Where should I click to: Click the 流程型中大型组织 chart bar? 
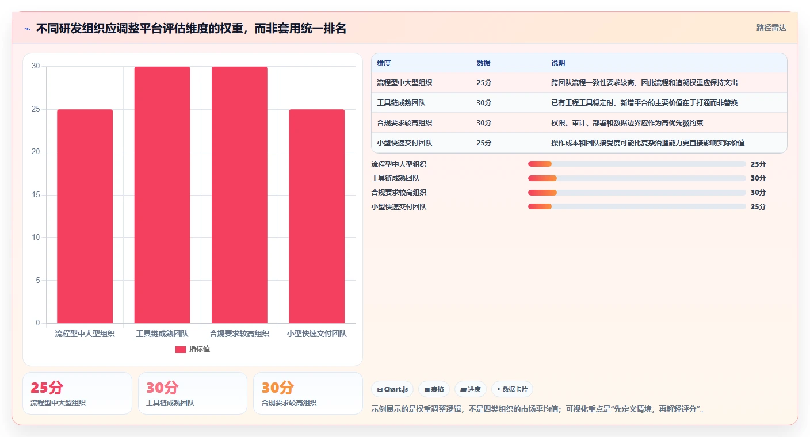point(85,216)
